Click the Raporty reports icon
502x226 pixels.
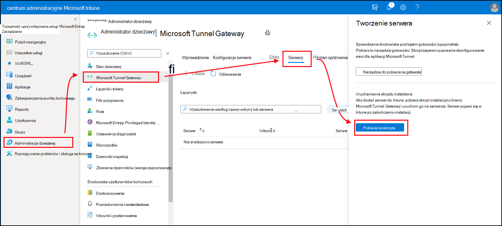[x=9, y=109]
